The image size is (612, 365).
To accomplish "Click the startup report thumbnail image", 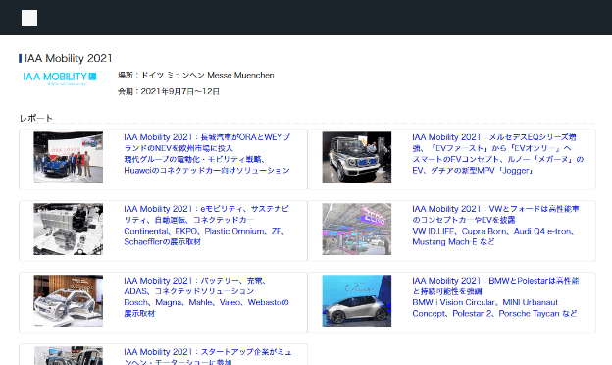I will click(69, 355).
